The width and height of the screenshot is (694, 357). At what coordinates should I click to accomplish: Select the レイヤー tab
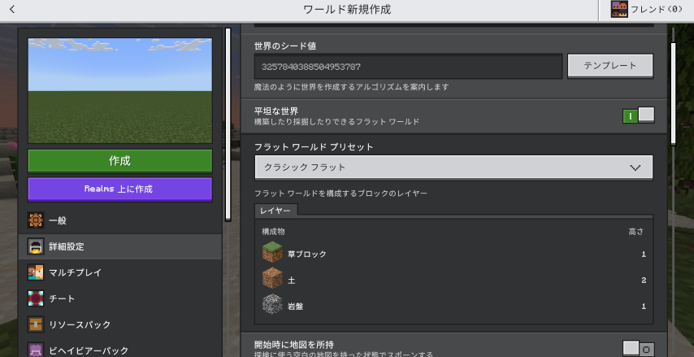click(x=275, y=211)
